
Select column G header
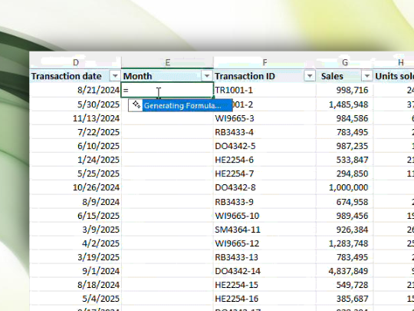tap(345, 62)
